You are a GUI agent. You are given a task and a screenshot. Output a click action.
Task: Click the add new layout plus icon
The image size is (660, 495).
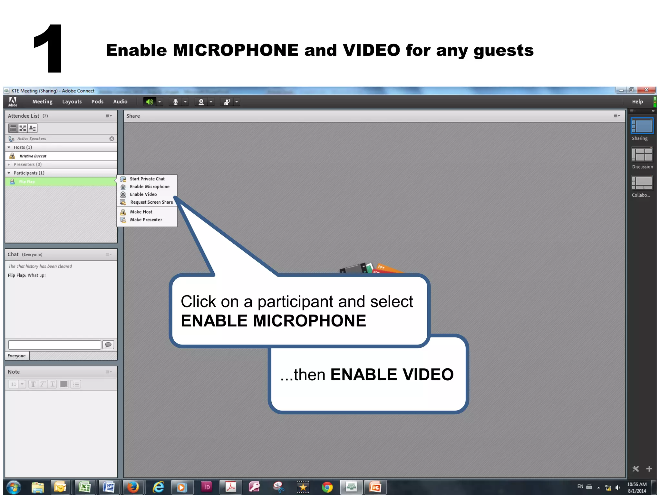coord(649,469)
